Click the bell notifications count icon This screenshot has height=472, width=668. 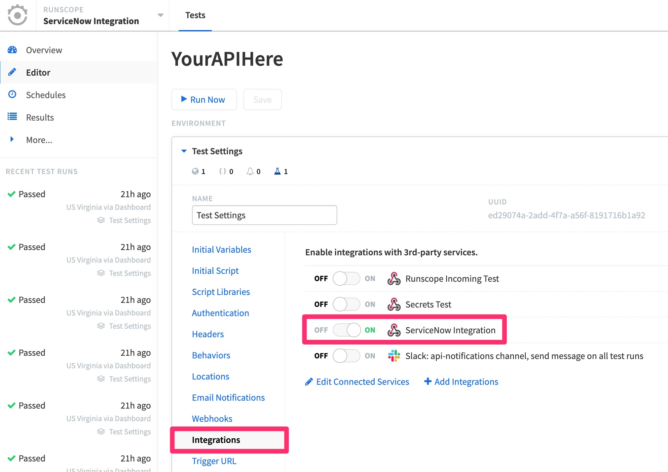pos(250,171)
